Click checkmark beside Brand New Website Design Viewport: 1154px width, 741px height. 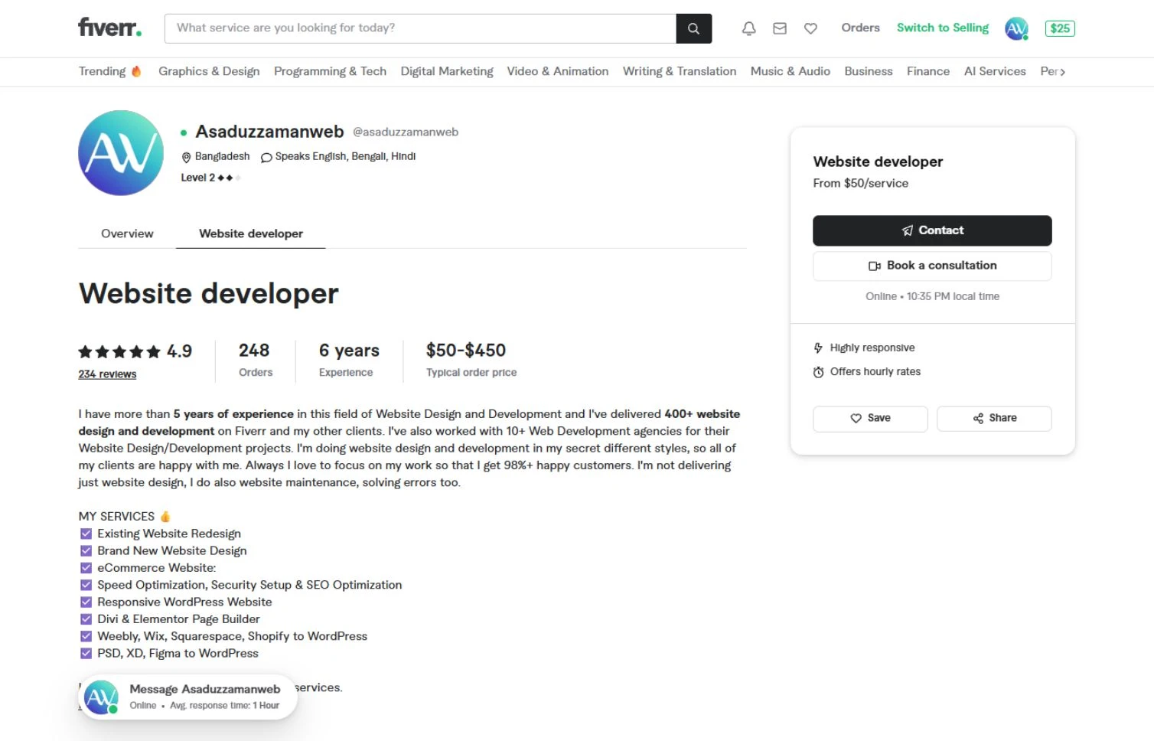pos(86,550)
